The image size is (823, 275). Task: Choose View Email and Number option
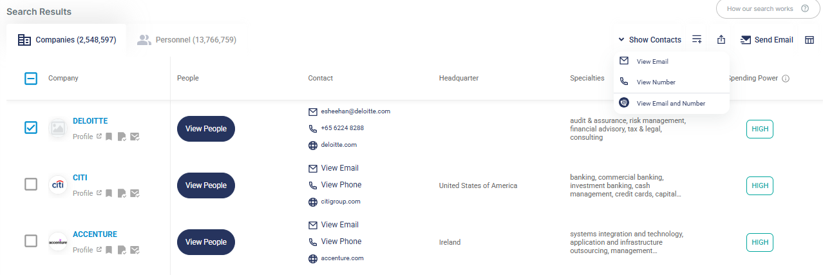coord(672,103)
